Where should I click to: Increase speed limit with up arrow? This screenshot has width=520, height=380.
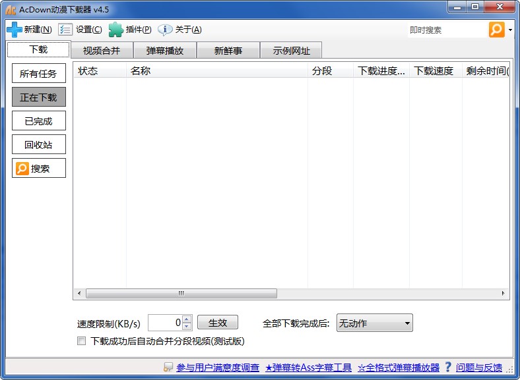click(187, 319)
